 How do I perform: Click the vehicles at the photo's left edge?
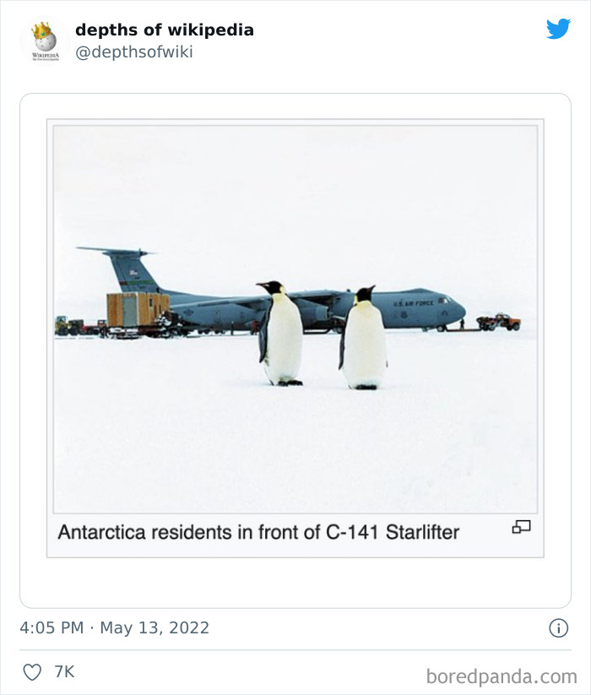(71, 326)
